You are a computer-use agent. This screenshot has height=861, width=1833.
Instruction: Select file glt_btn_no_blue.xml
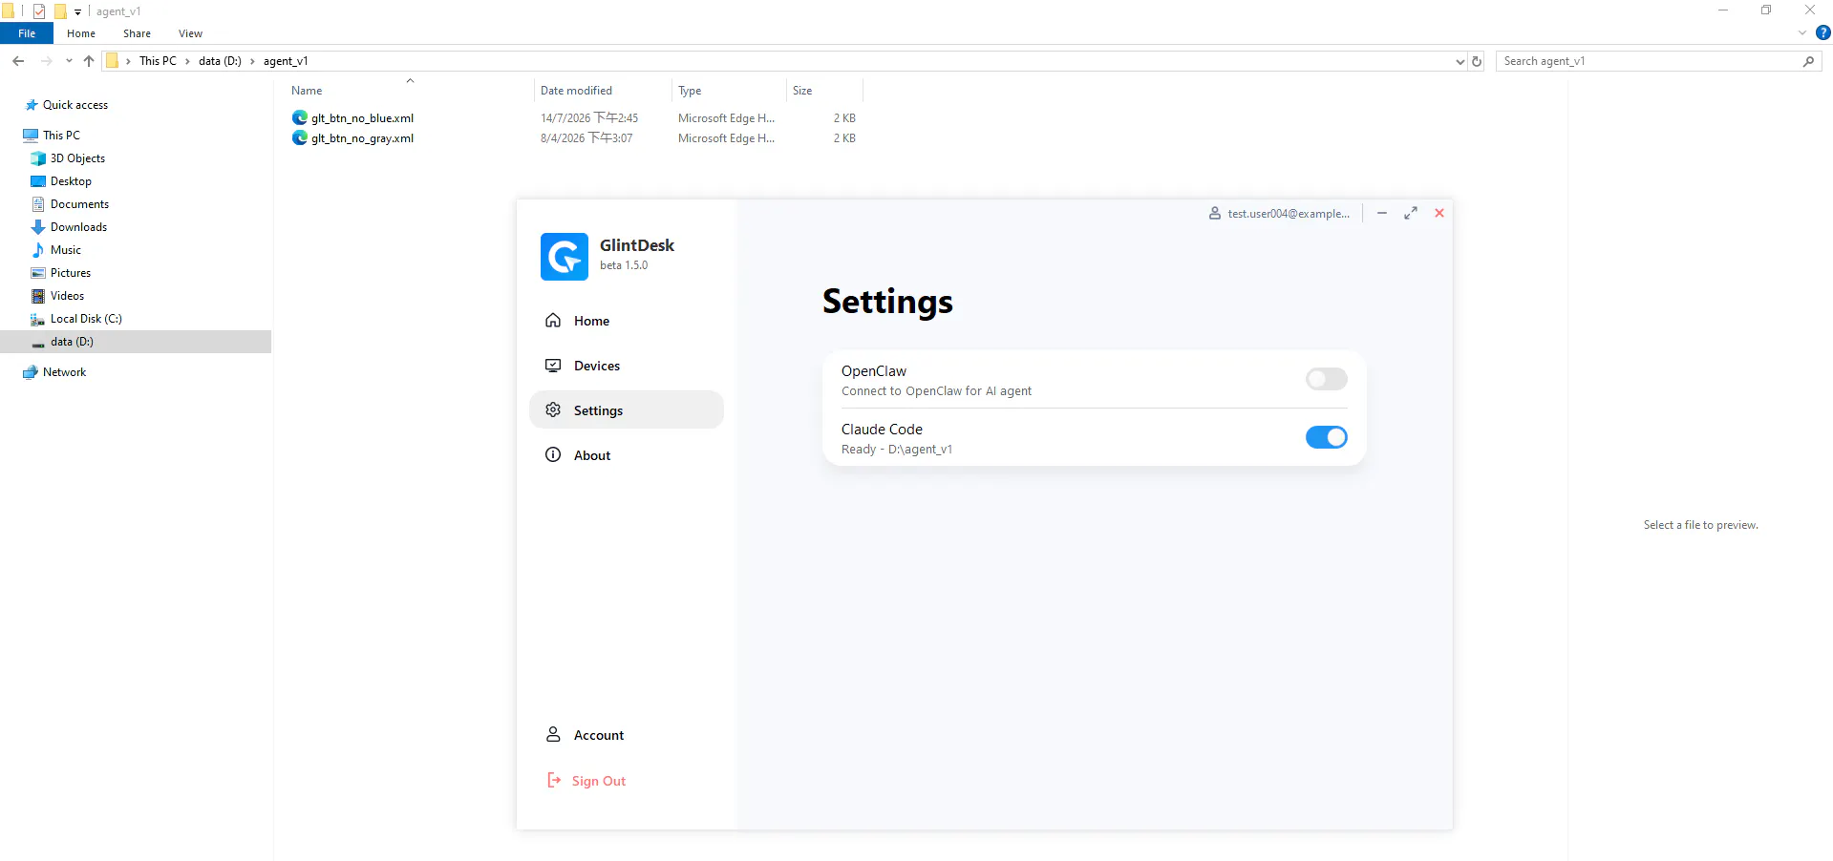362,118
